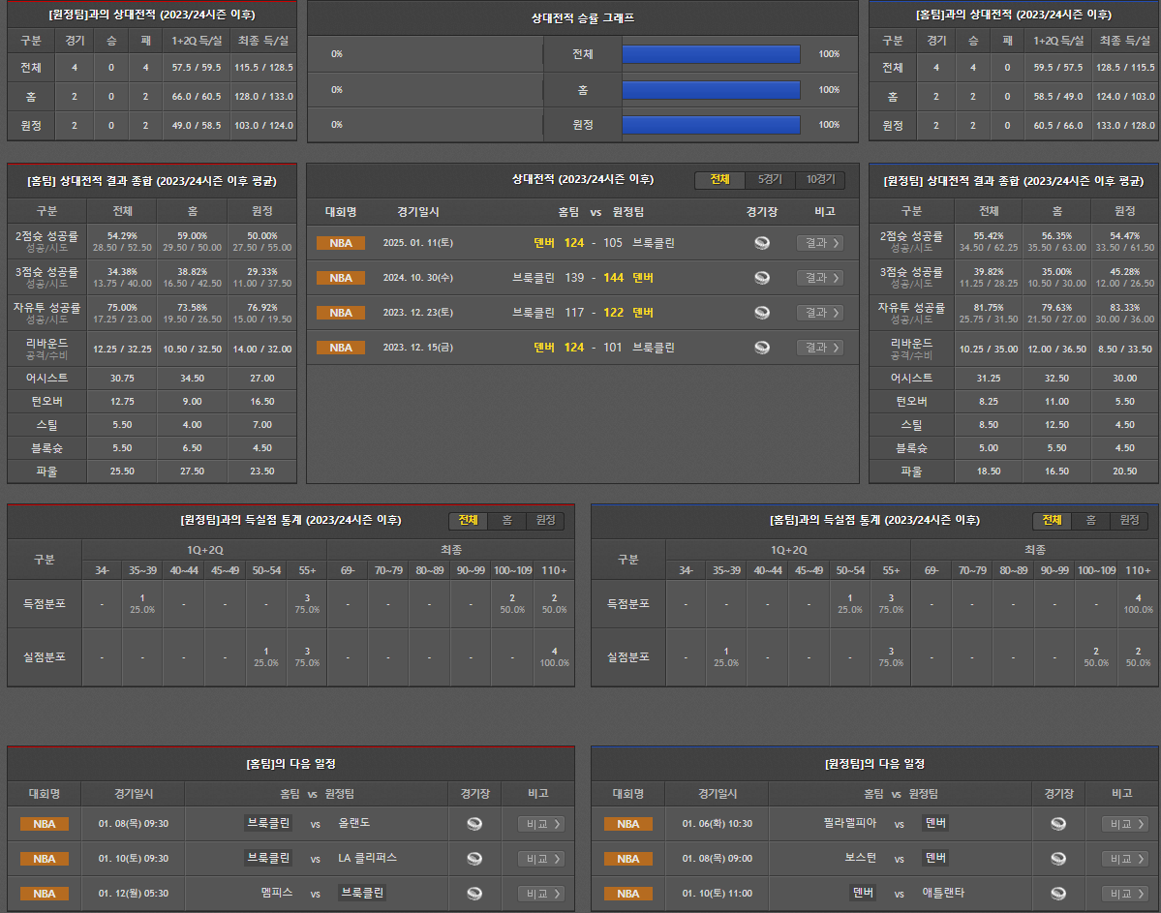Click stadium icon for 2023.12.15 match row
This screenshot has width=1161, height=913.
(x=762, y=348)
